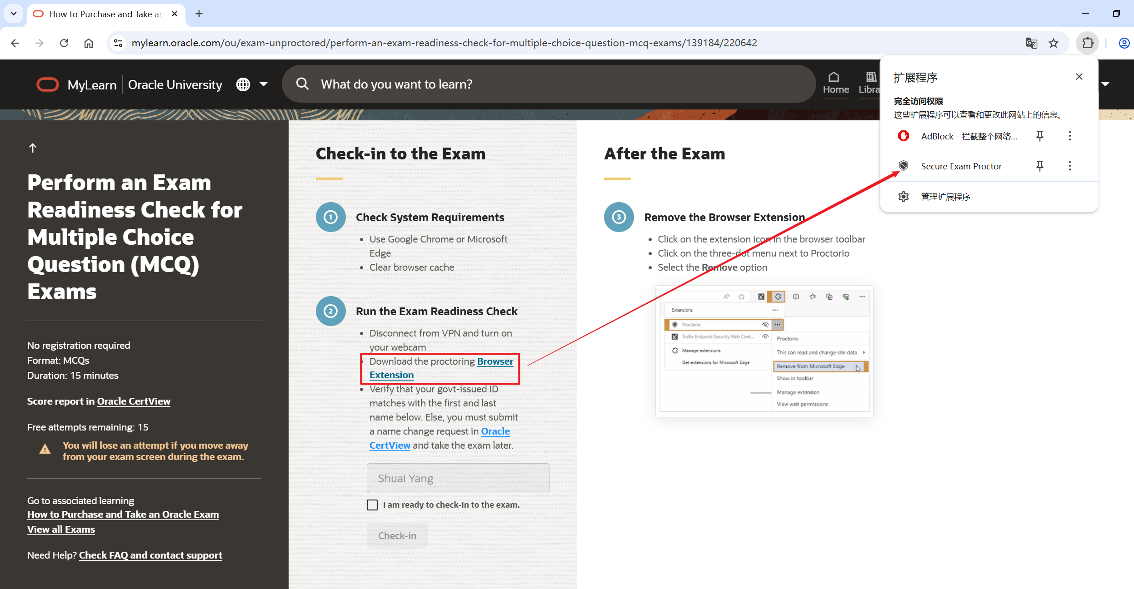Expand the language selector dropdown arrow
Image resolution: width=1134 pixels, height=589 pixels.
(264, 84)
